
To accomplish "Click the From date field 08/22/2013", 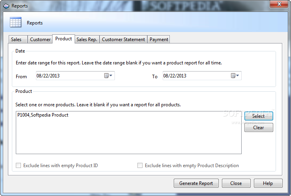I will click(x=75, y=75).
